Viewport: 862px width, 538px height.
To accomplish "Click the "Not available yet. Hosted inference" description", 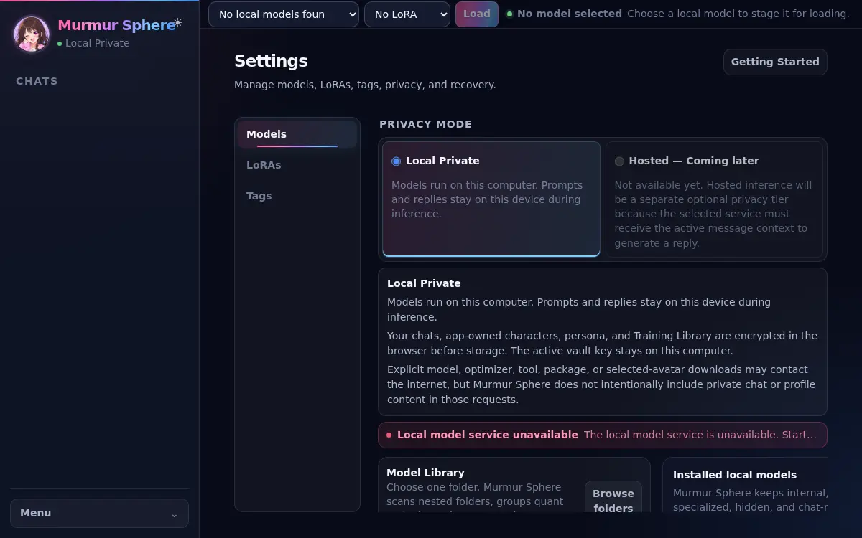I will [713, 214].
